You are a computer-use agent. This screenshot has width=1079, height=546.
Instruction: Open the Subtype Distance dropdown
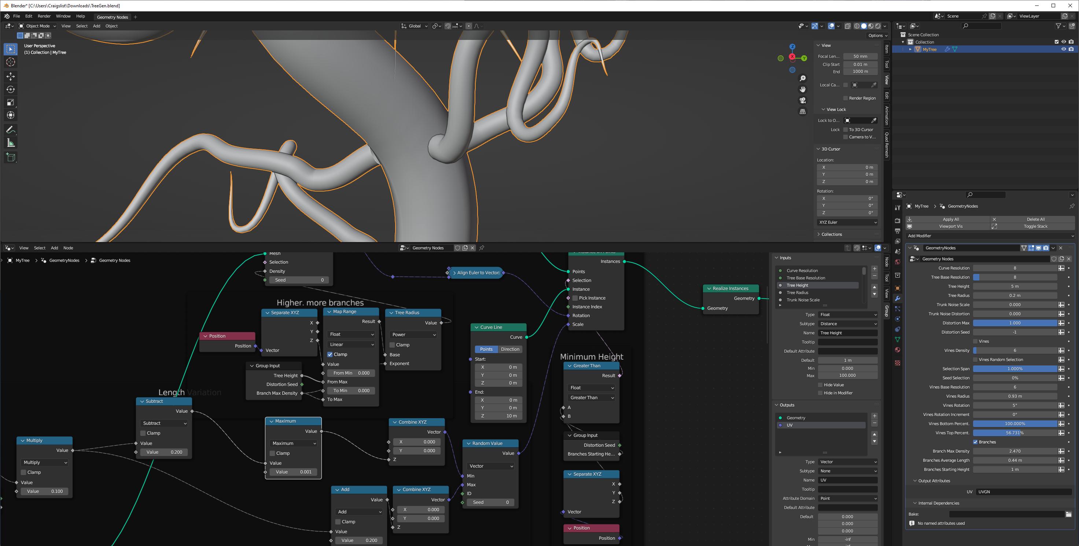(x=848, y=323)
